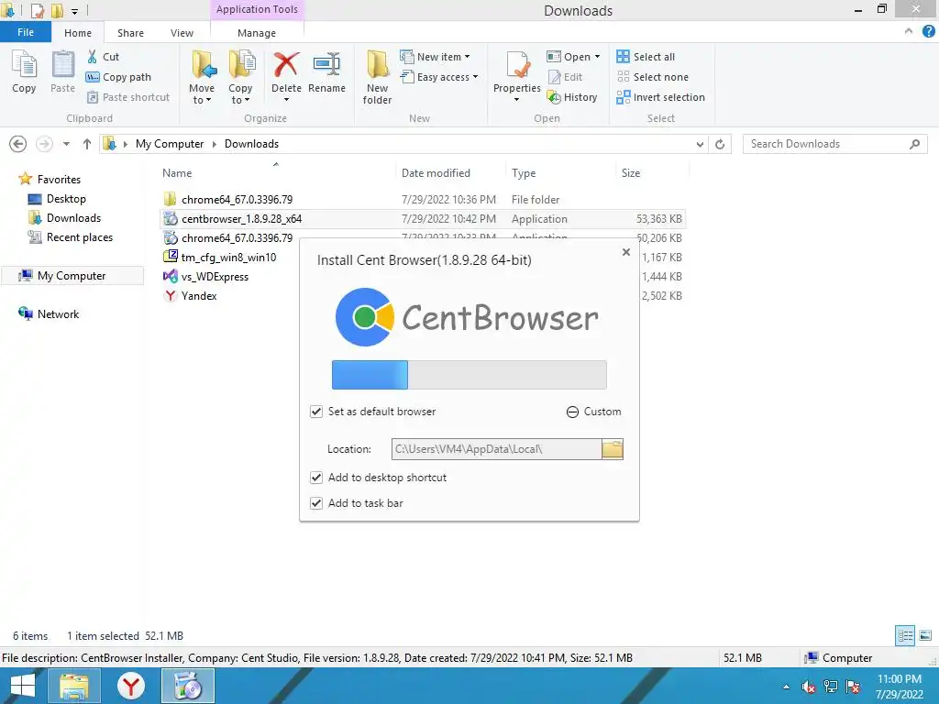
Task: Refresh the Downloads folder view
Action: (720, 144)
